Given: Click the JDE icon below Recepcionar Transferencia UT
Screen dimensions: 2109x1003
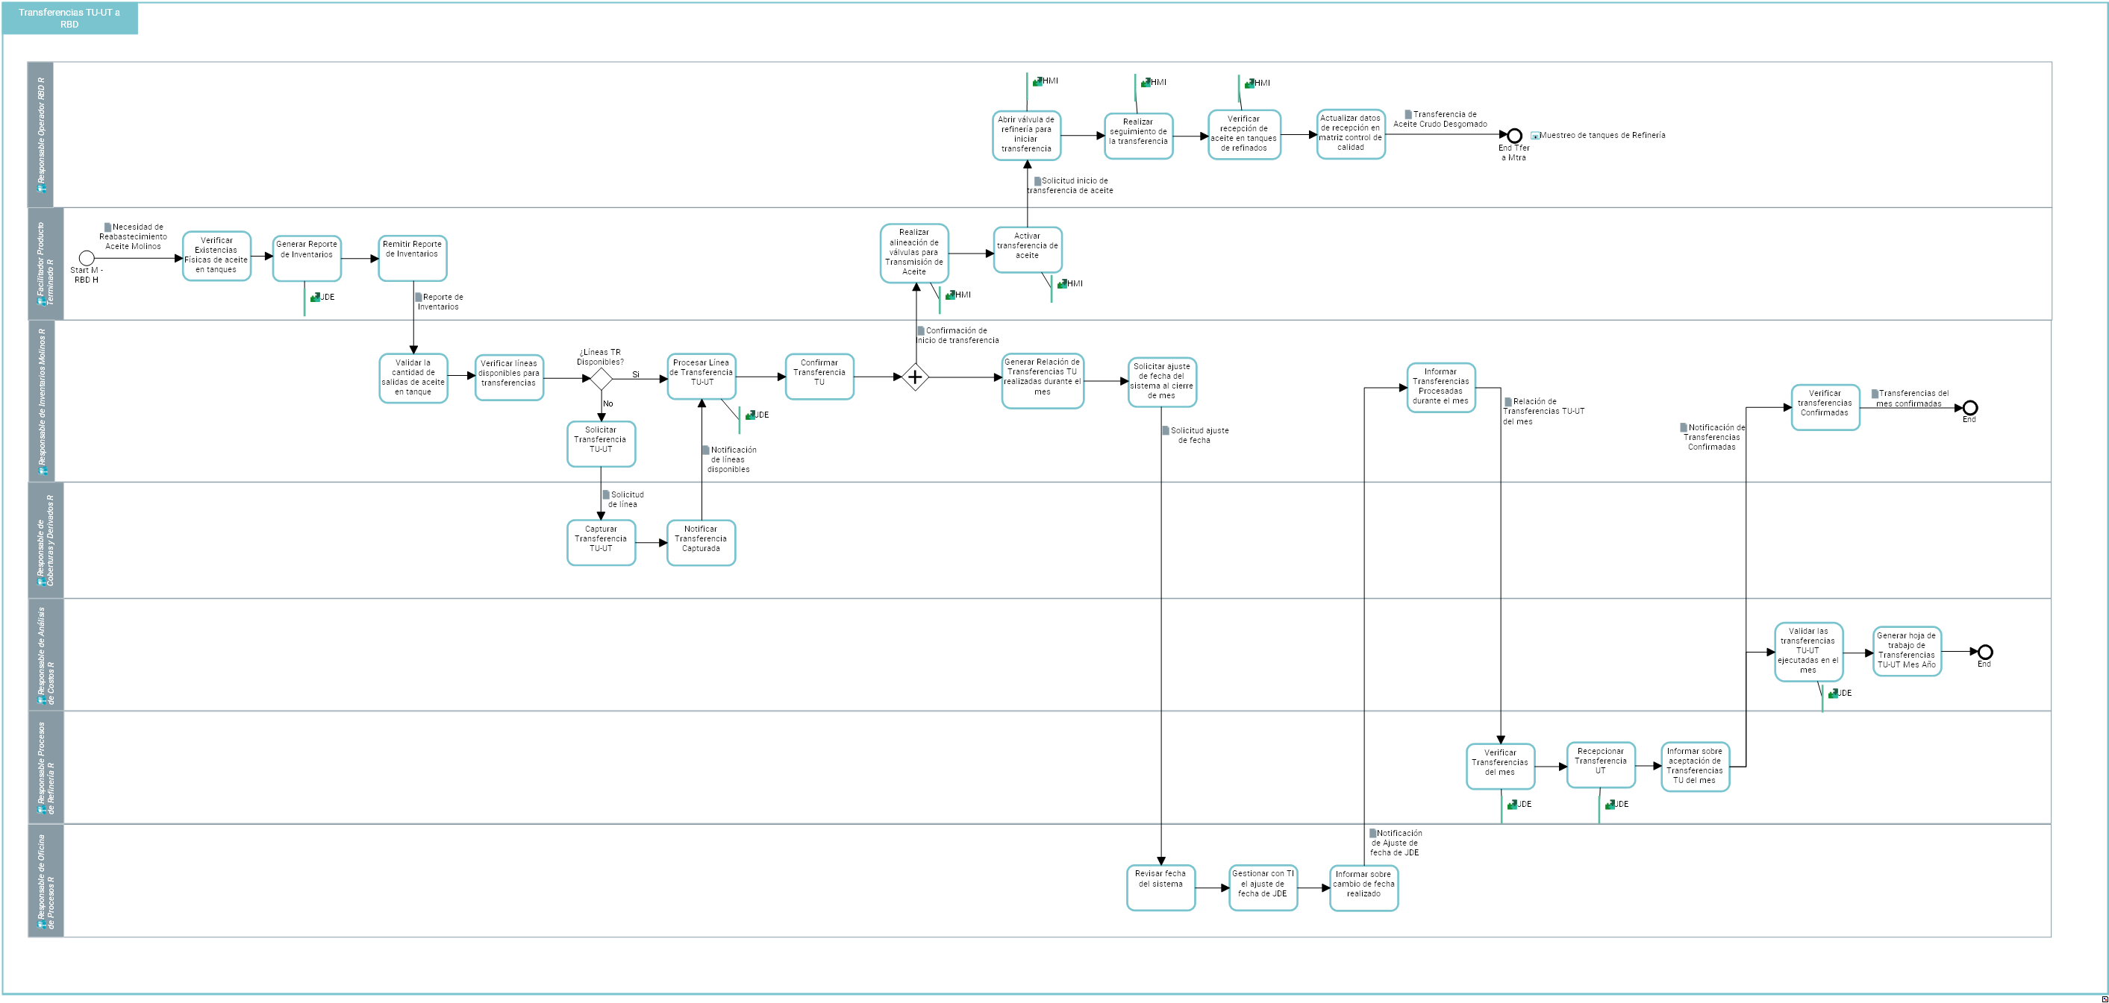Looking at the screenshot, I should [1610, 805].
